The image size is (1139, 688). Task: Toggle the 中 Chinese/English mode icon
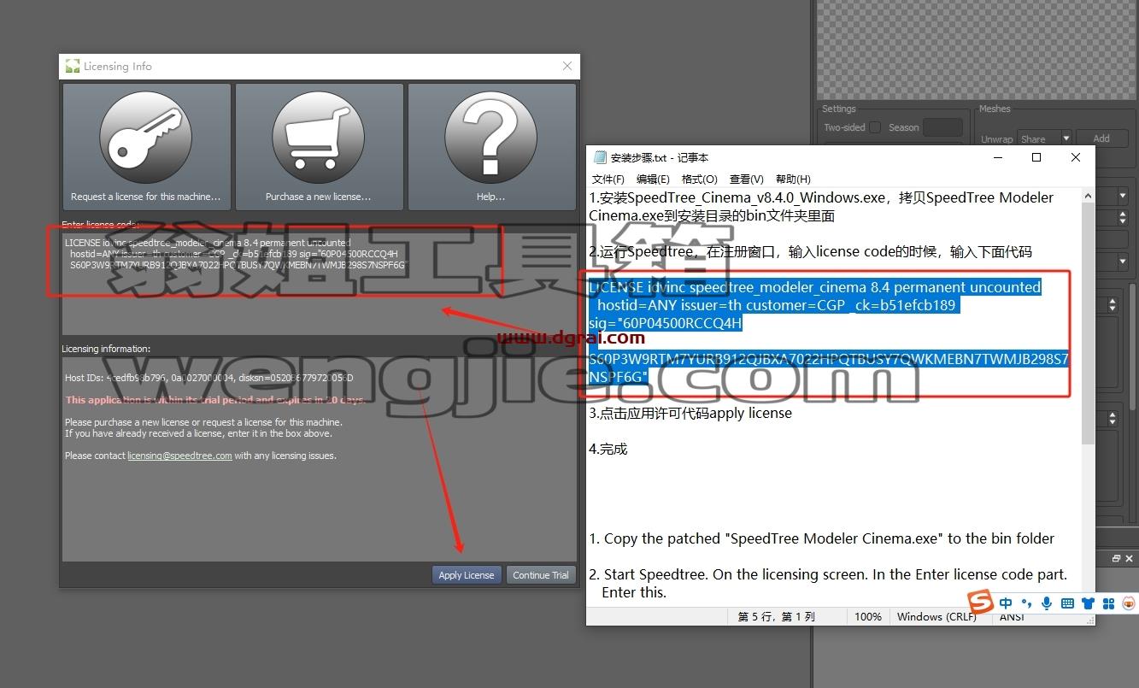1006,603
